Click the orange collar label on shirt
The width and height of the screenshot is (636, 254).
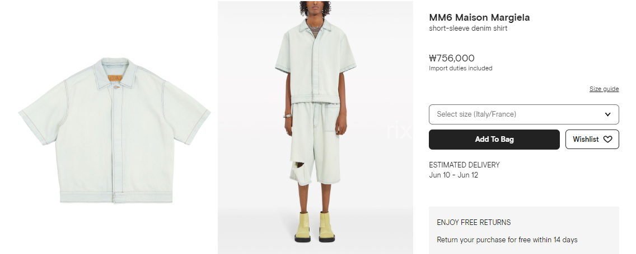pyautogui.click(x=115, y=78)
